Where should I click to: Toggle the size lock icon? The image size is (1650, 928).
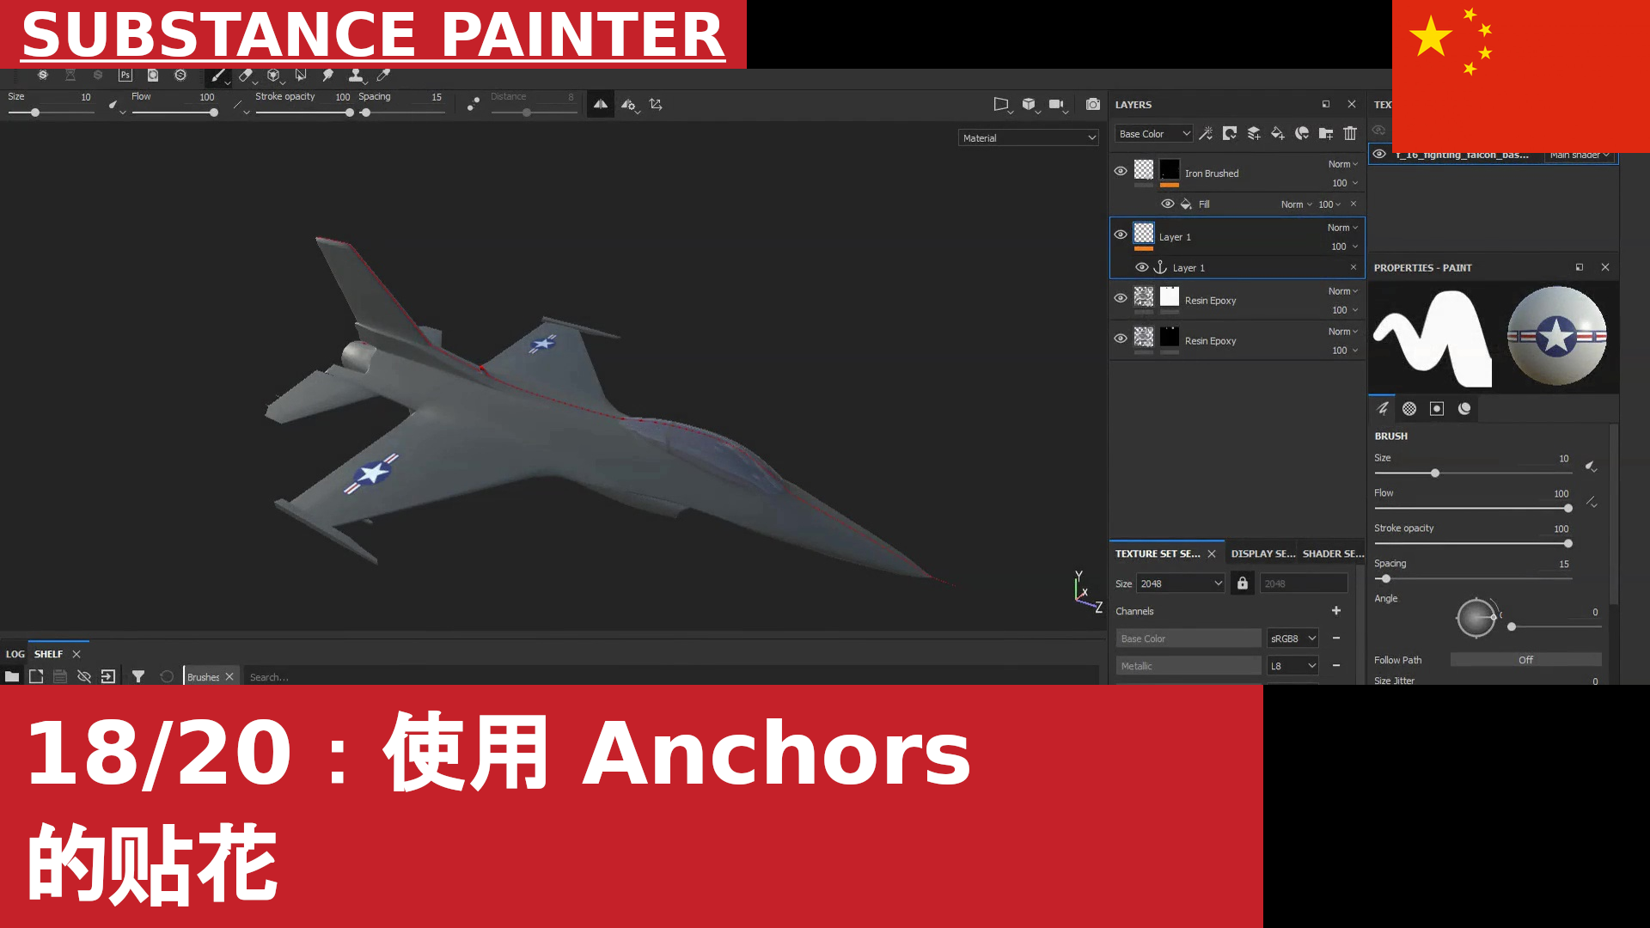(1243, 584)
